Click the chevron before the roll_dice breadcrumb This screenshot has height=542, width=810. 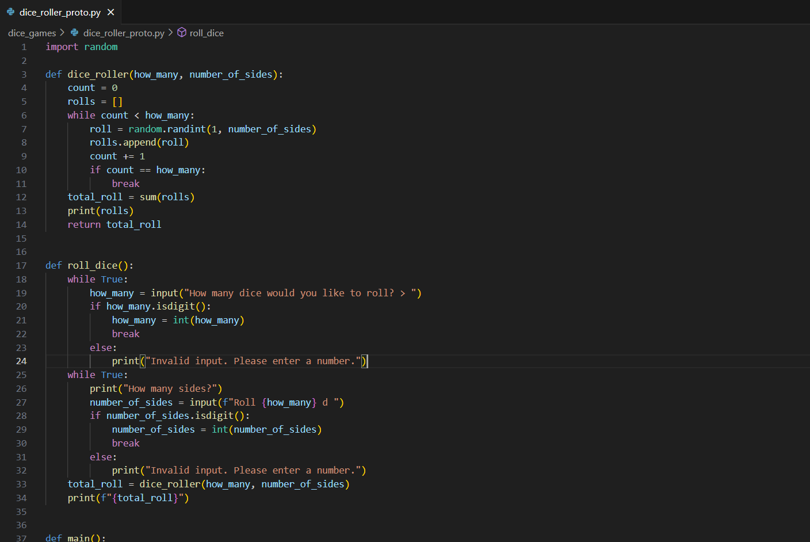tap(170, 33)
